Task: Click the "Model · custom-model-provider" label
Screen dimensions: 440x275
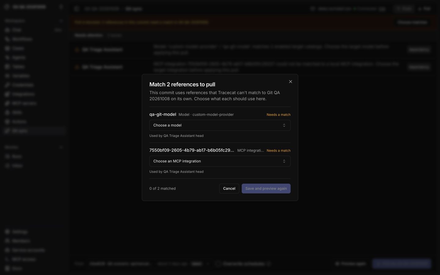Action: point(206,115)
